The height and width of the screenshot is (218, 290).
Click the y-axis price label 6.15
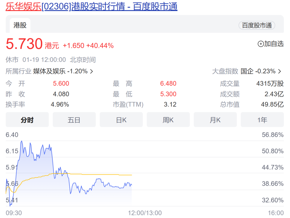pos(12,151)
